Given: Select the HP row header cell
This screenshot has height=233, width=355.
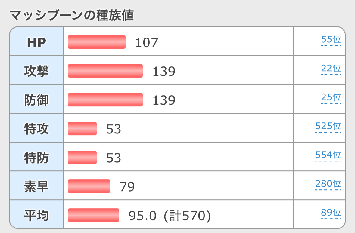Looking at the screenshot, I should (x=37, y=41).
